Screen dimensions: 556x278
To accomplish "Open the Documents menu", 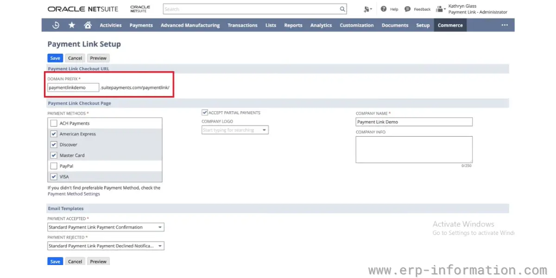I will [x=395, y=25].
